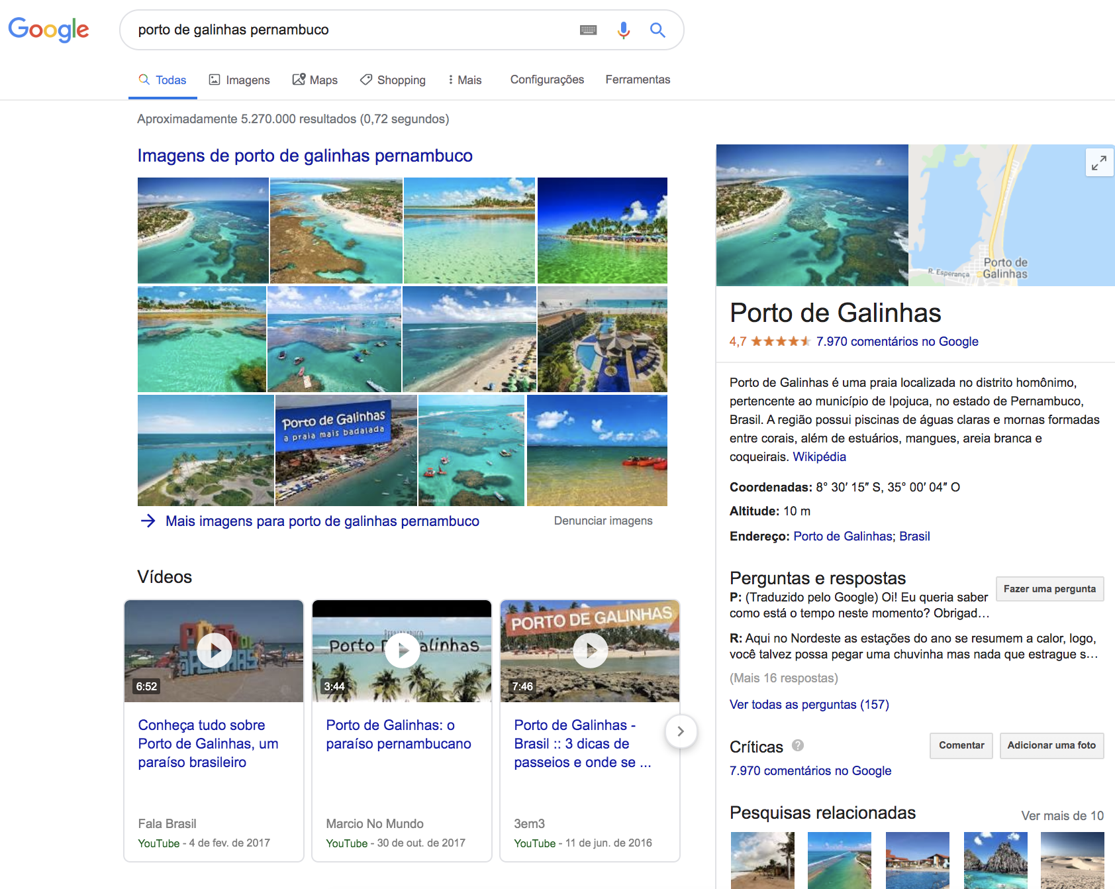Open Configurações settings menu
1115x889 pixels.
547,79
